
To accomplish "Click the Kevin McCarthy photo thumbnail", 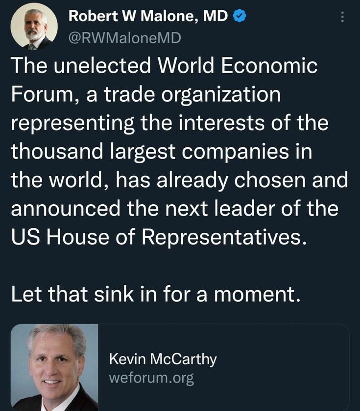I will [x=54, y=367].
